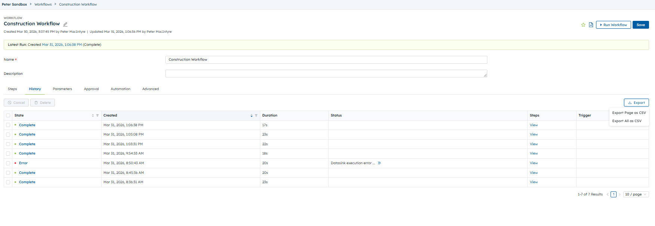Toggle sort arrows on the Created column
Image resolution: width=655 pixels, height=226 pixels.
point(251,115)
